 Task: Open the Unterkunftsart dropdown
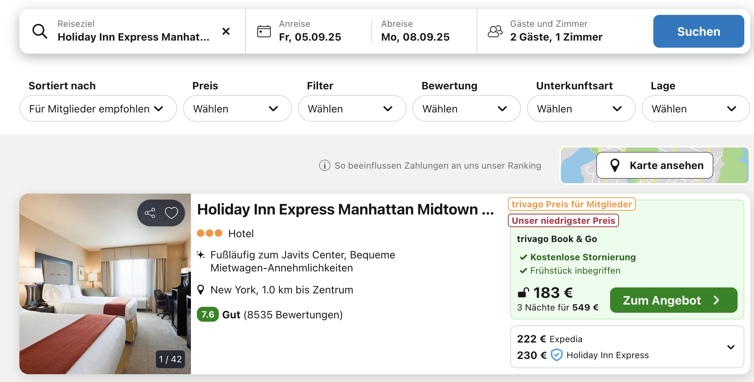[x=581, y=108]
